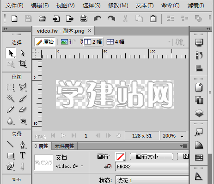
Task: Open the Layers panel icon
Action: click(199, 113)
